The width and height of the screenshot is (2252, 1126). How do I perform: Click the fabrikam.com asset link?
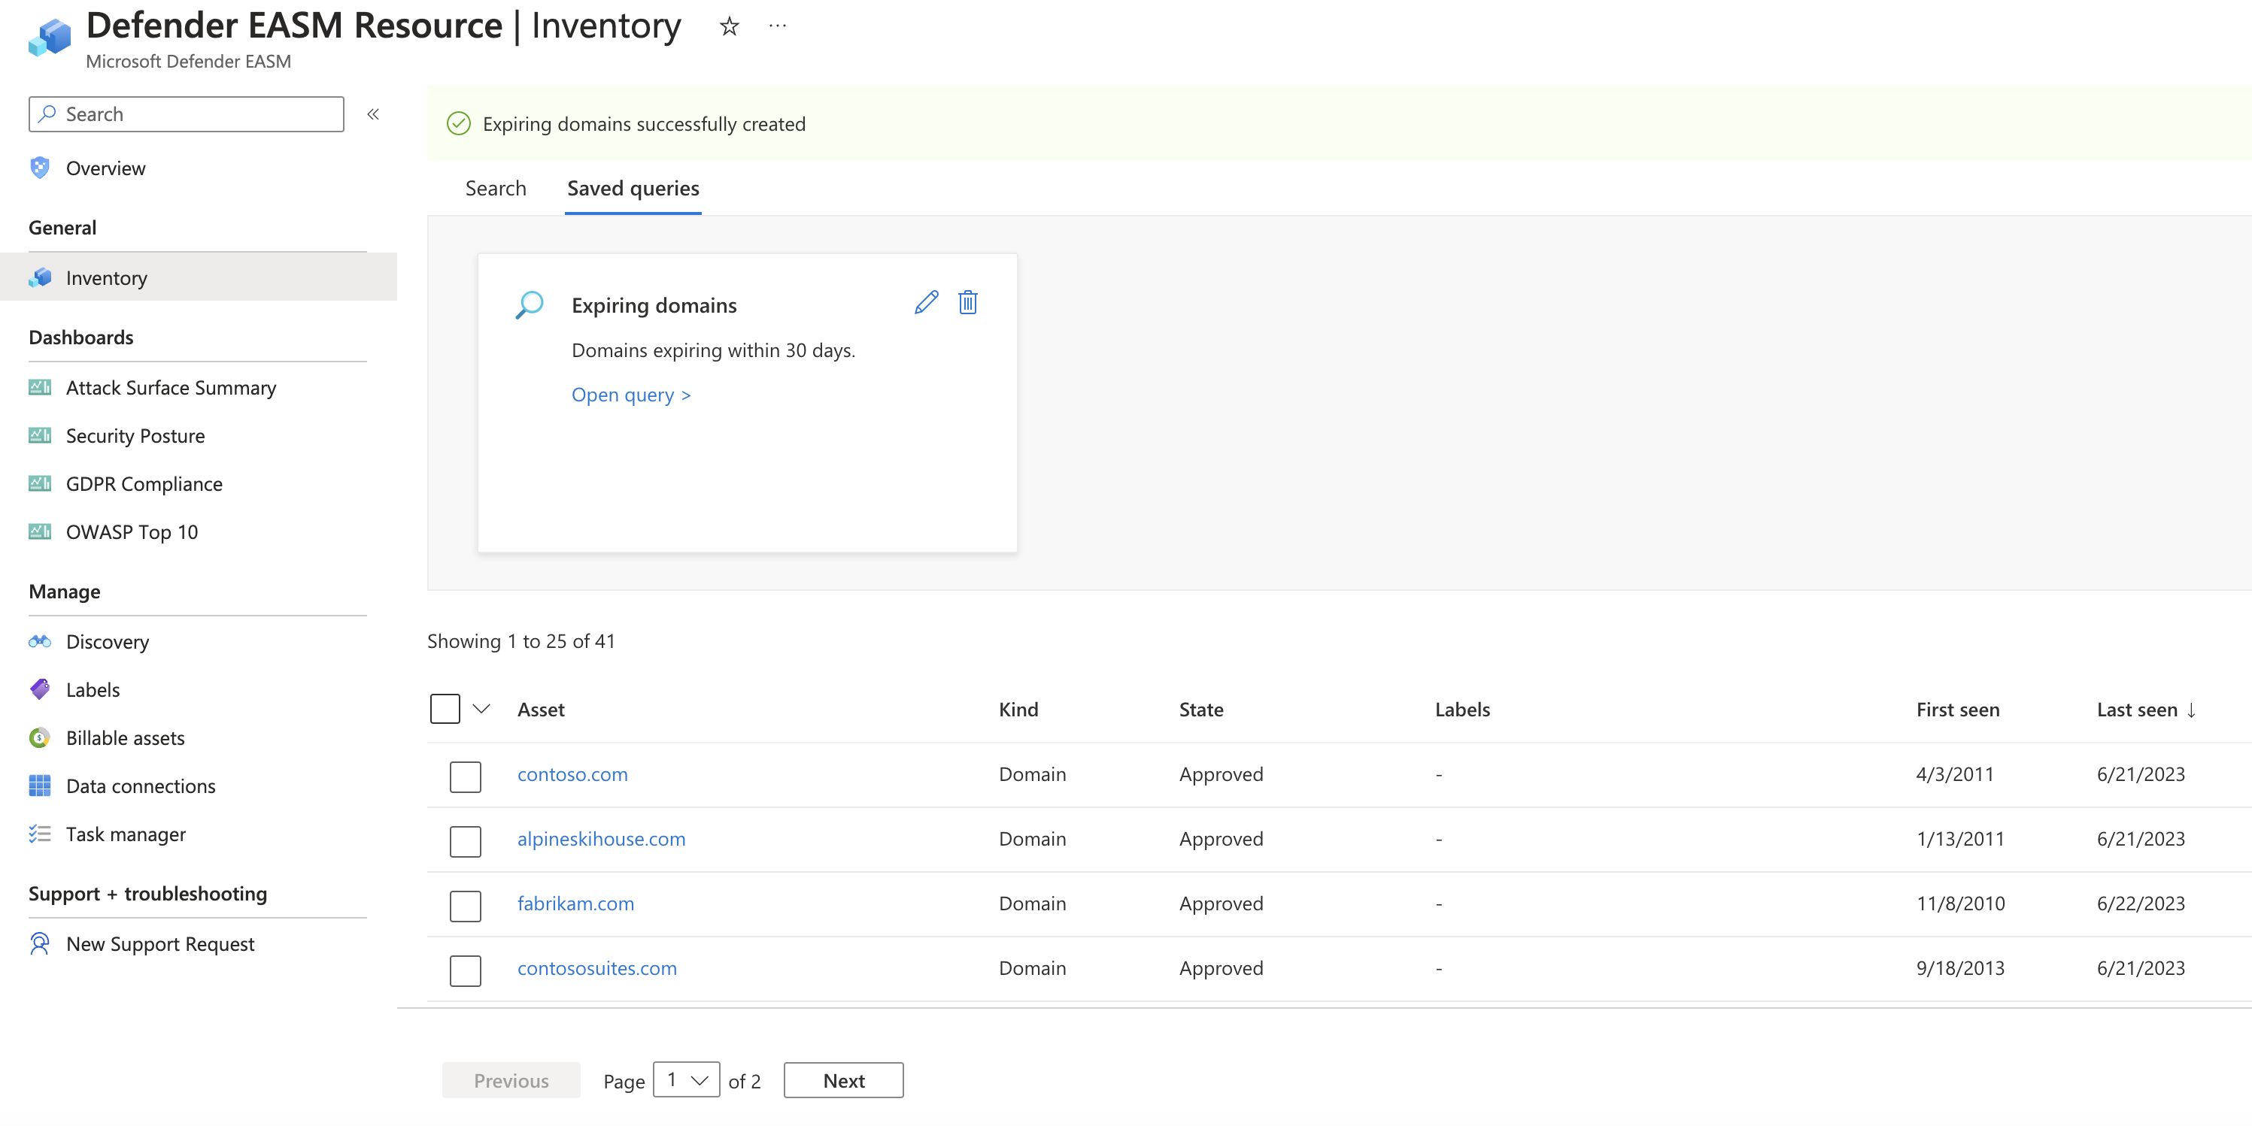pyautogui.click(x=576, y=902)
